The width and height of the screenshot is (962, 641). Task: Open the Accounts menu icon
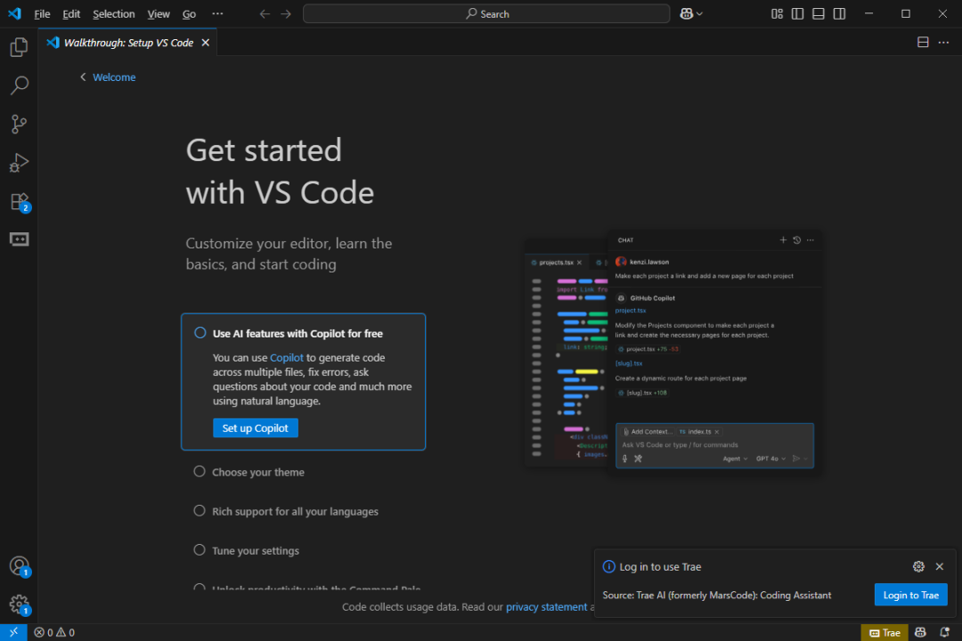19,565
